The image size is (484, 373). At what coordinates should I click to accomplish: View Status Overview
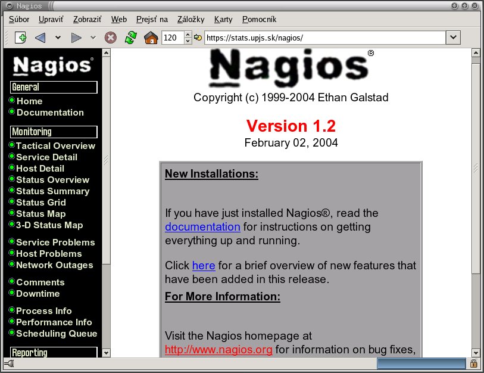point(53,180)
